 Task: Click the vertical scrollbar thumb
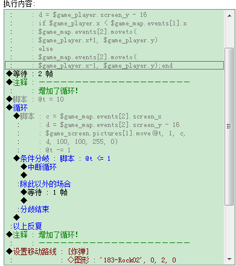229,126
